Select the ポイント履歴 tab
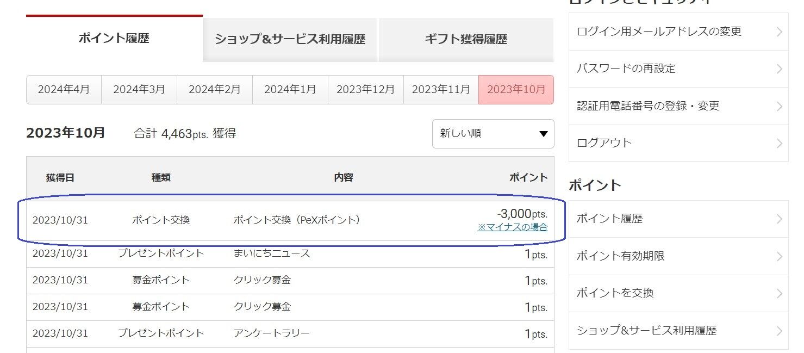 click(x=114, y=39)
